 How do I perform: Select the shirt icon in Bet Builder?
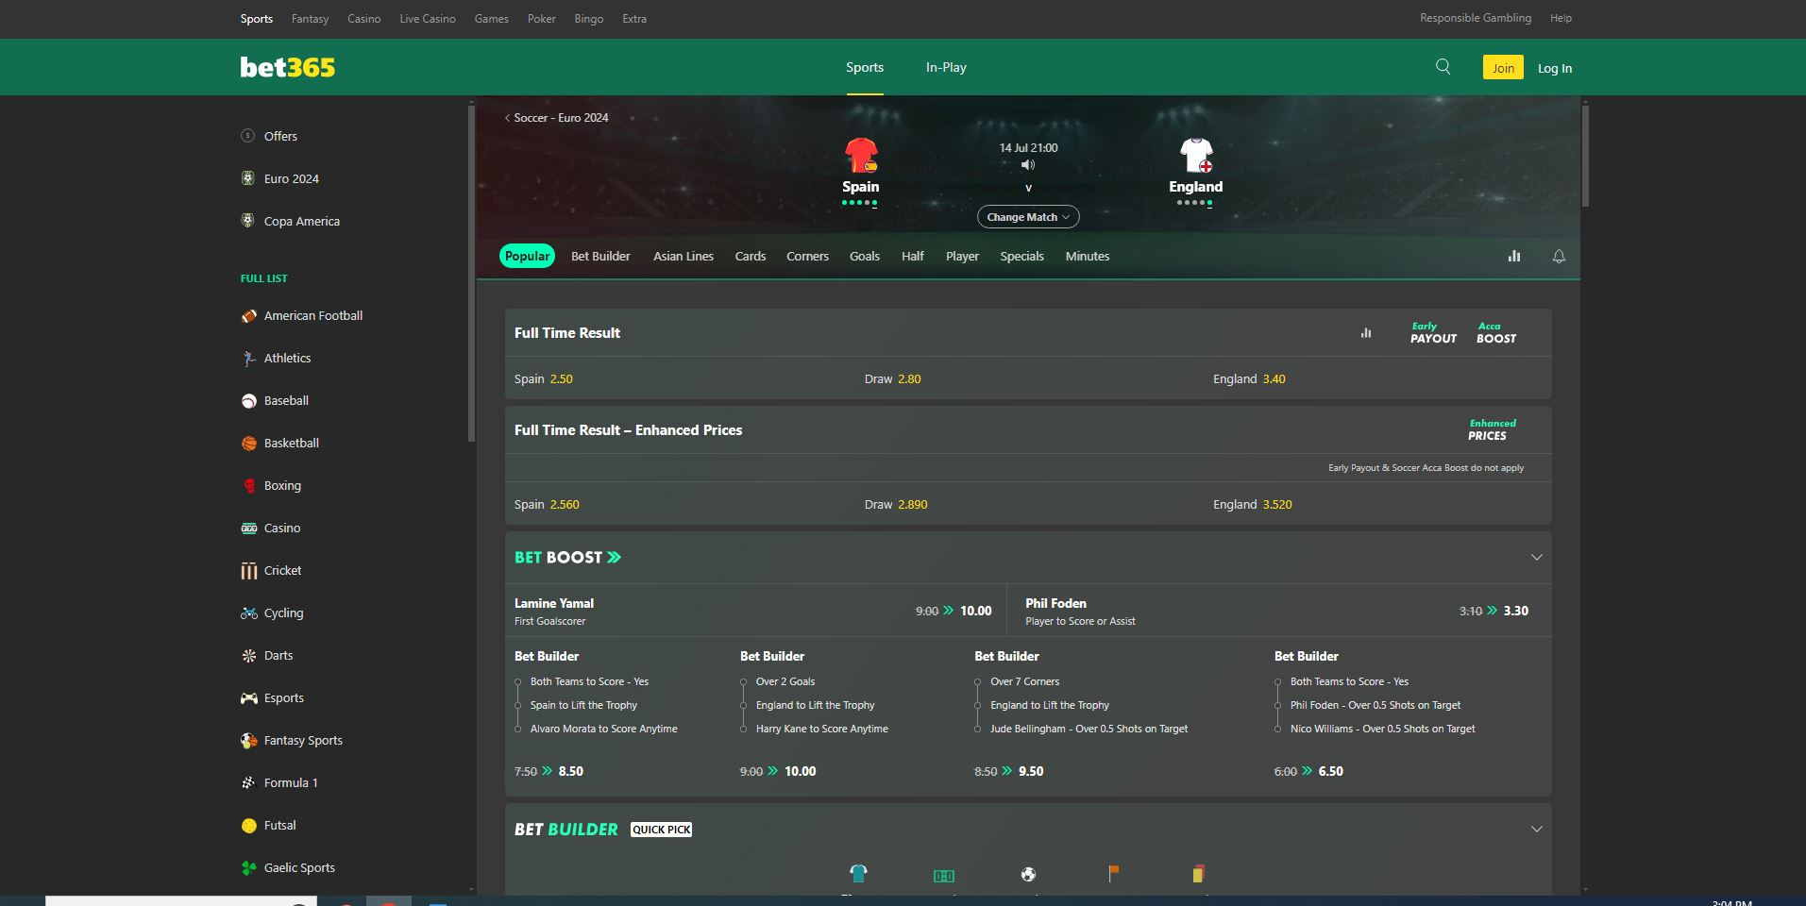pos(858,874)
